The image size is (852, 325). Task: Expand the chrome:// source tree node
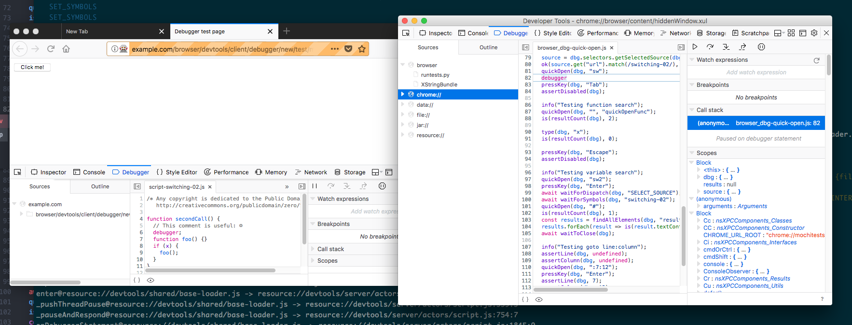click(x=403, y=95)
